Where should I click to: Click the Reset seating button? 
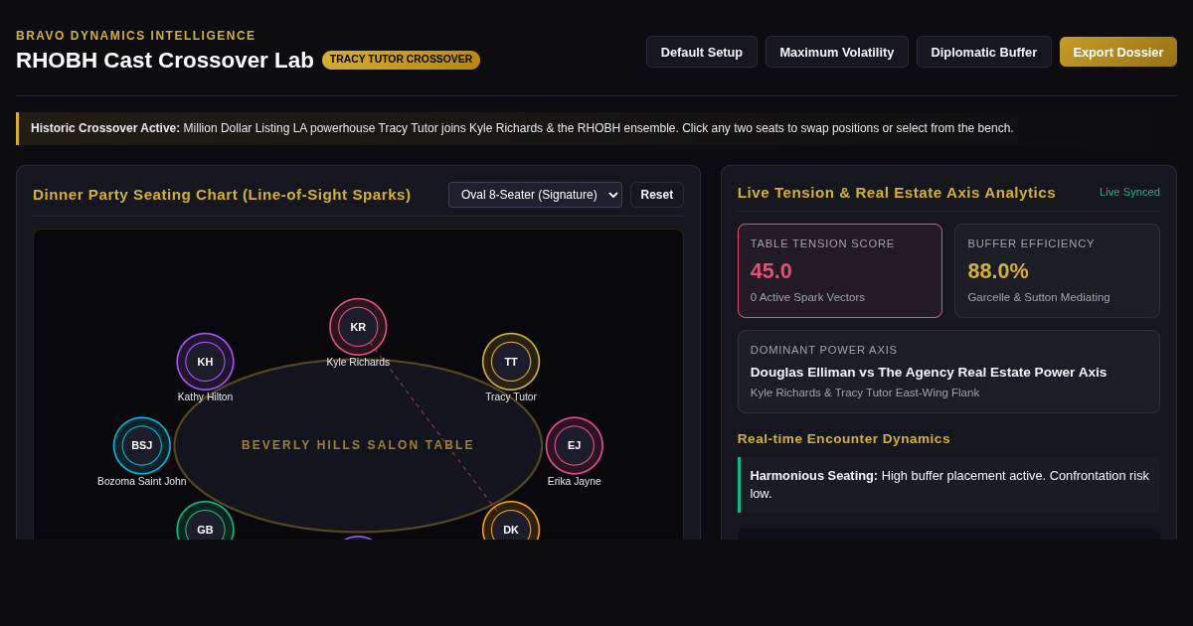657,195
